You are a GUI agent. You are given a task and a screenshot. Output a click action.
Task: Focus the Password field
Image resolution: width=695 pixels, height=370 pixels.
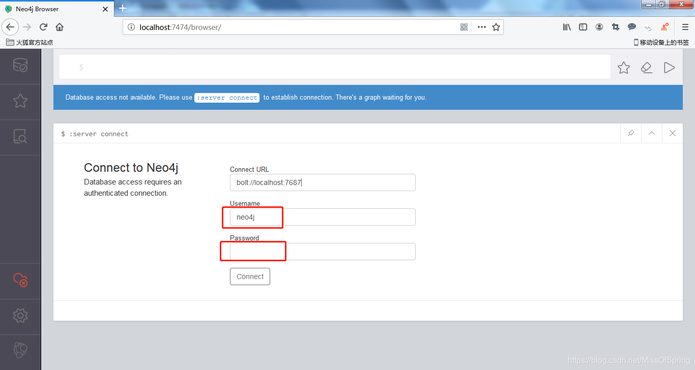tap(323, 252)
